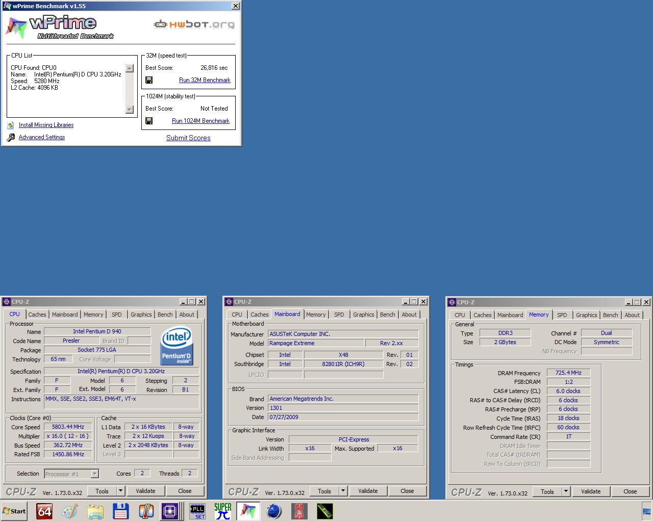This screenshot has width=653, height=522.
Task: Open the thermometer temperature monitor taskbar icon
Action: pos(146,511)
